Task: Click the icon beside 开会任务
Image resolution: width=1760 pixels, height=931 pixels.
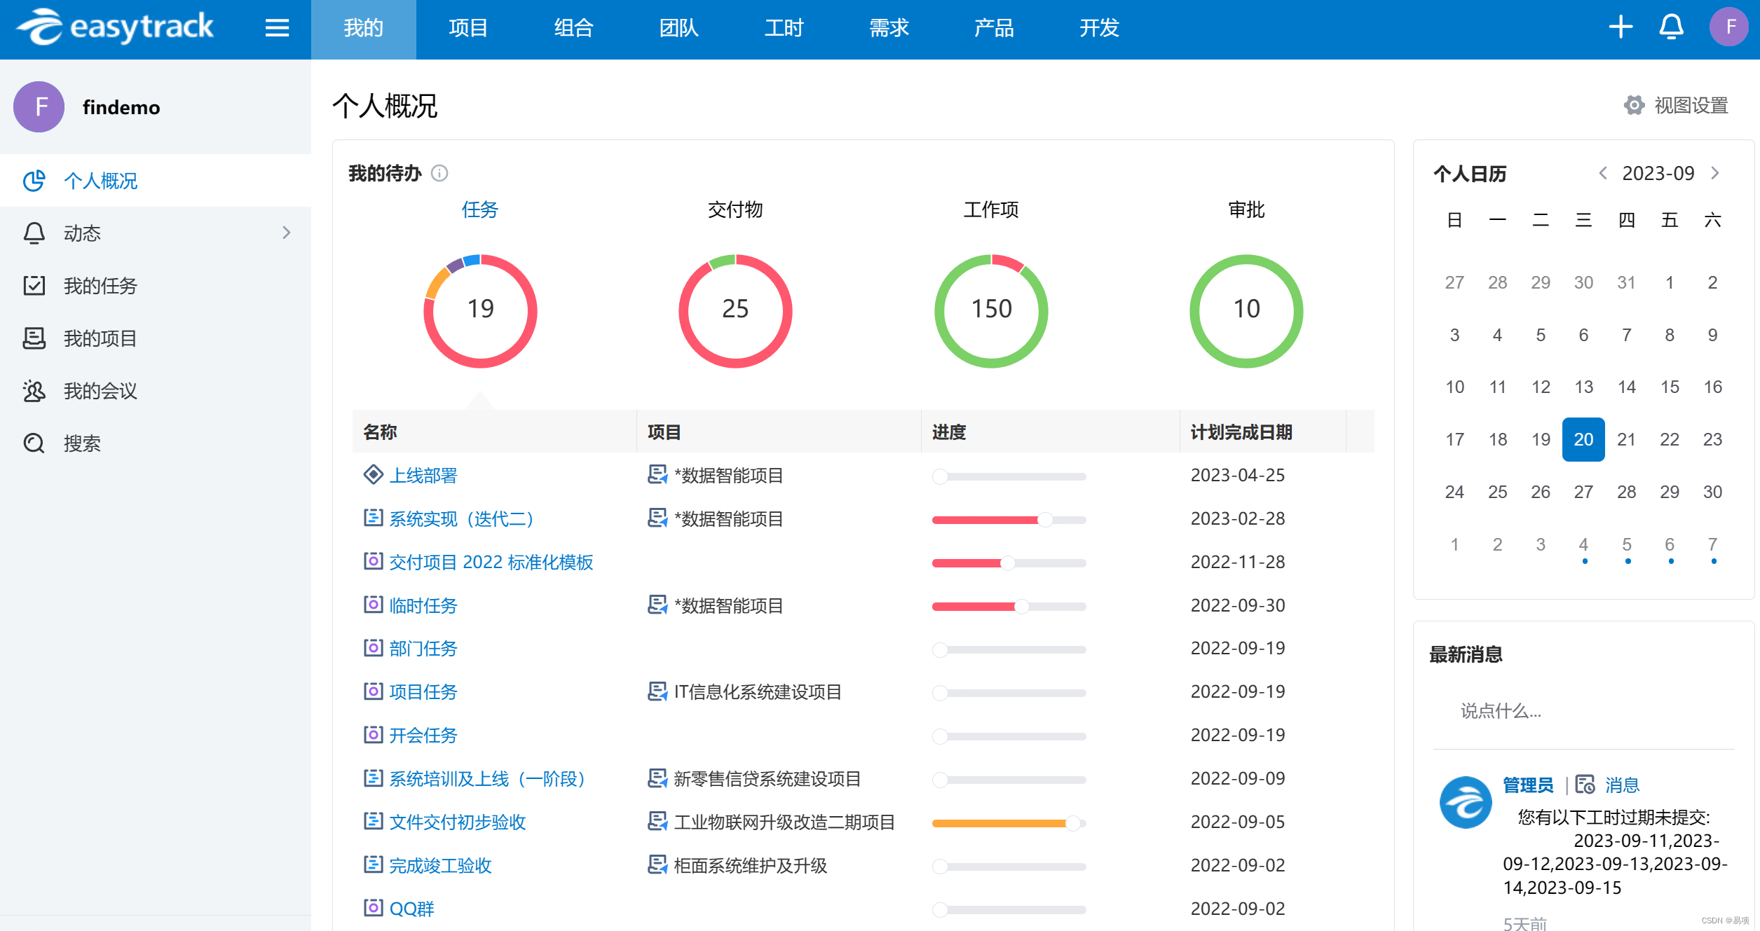Action: (x=373, y=735)
